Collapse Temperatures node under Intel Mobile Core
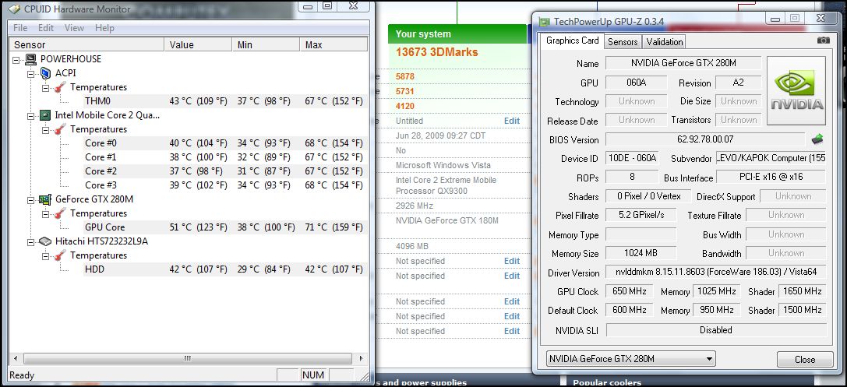The image size is (847, 387). 46,129
